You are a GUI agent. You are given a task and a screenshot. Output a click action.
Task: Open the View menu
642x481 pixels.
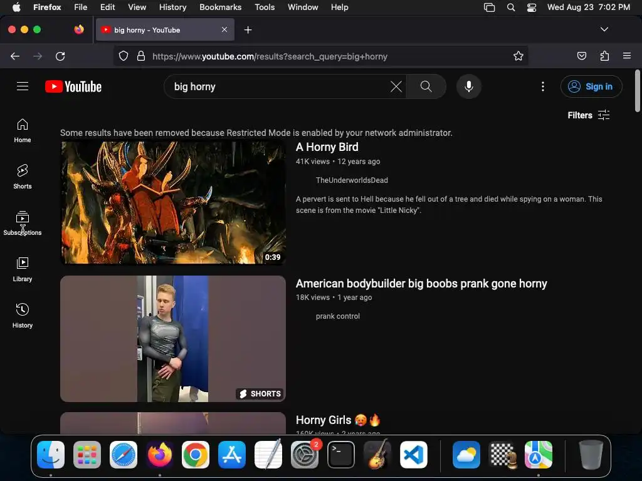click(137, 7)
